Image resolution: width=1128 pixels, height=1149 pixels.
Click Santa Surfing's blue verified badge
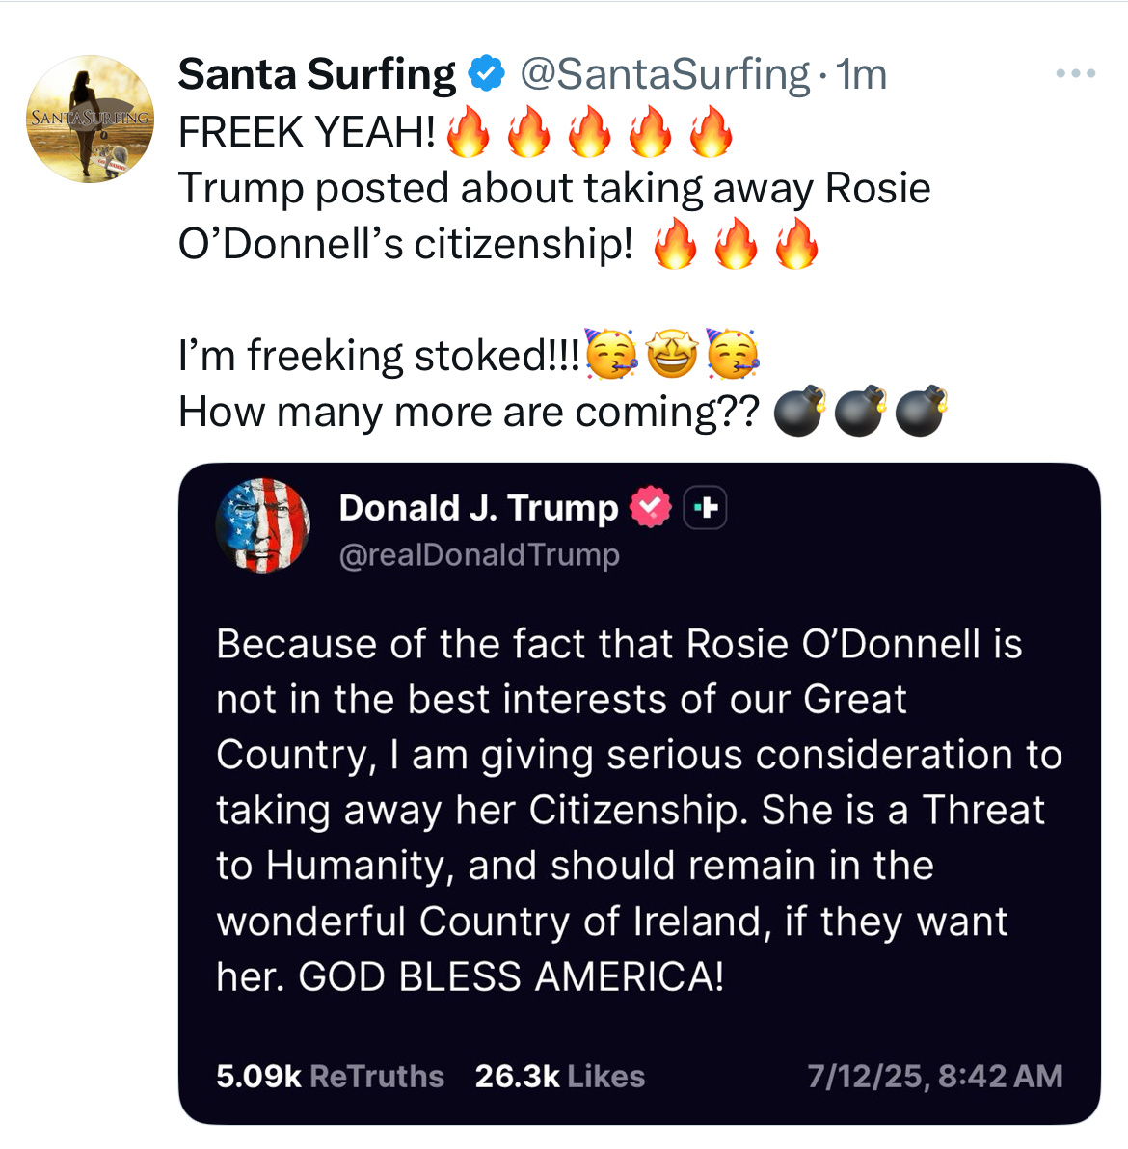[486, 73]
